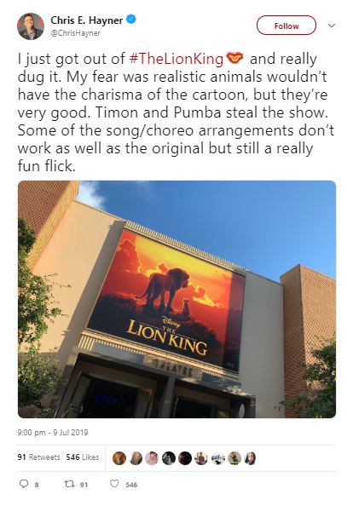The height and width of the screenshot is (506, 353).
Task: Open the #TheLionKing hashtag link
Action: pyautogui.click(x=176, y=59)
